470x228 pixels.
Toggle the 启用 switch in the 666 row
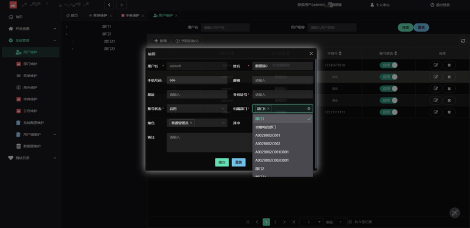388,77
